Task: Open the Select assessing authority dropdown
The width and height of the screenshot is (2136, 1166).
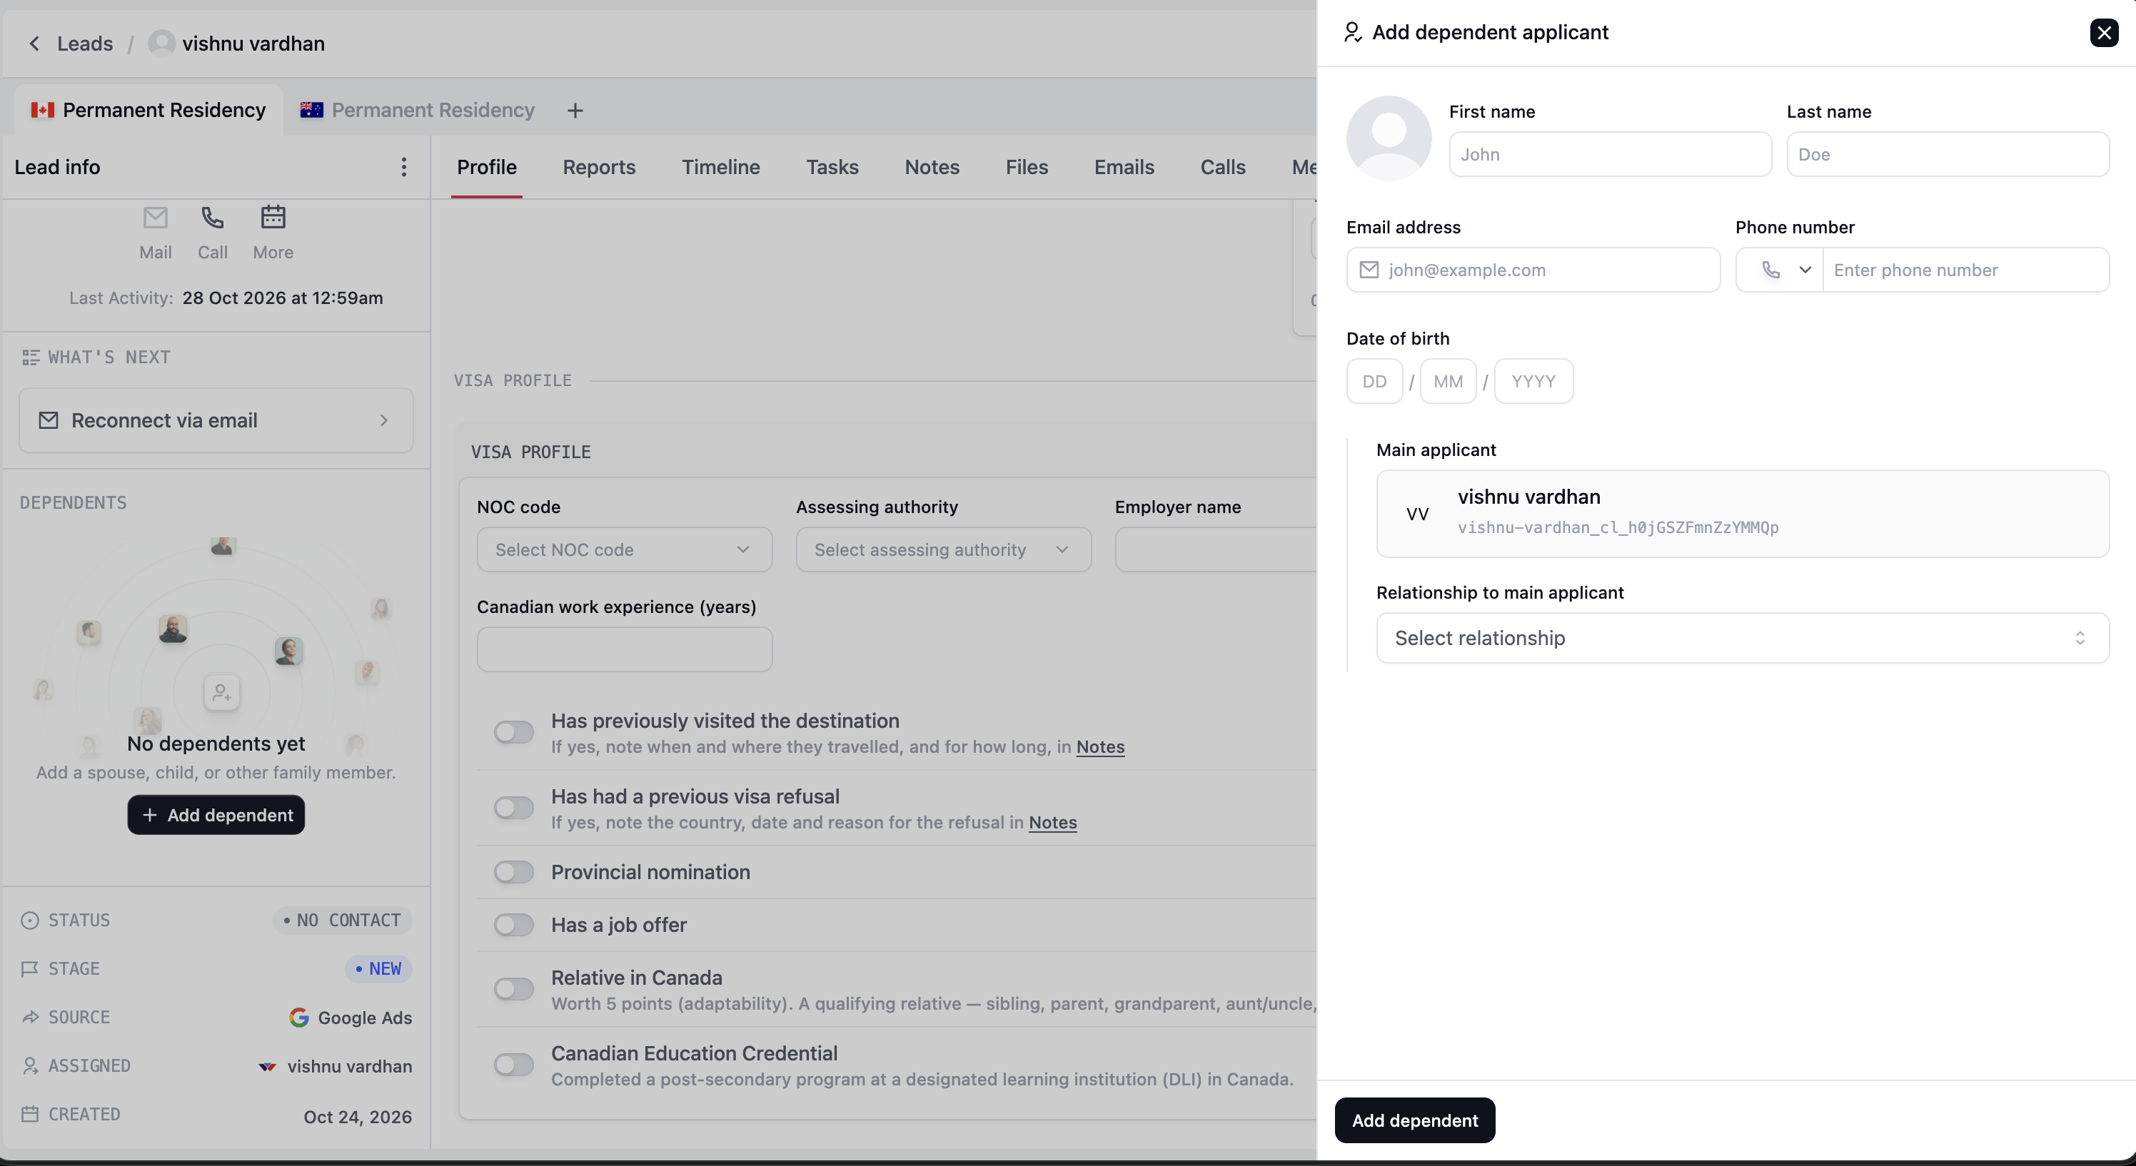Action: tap(944, 549)
